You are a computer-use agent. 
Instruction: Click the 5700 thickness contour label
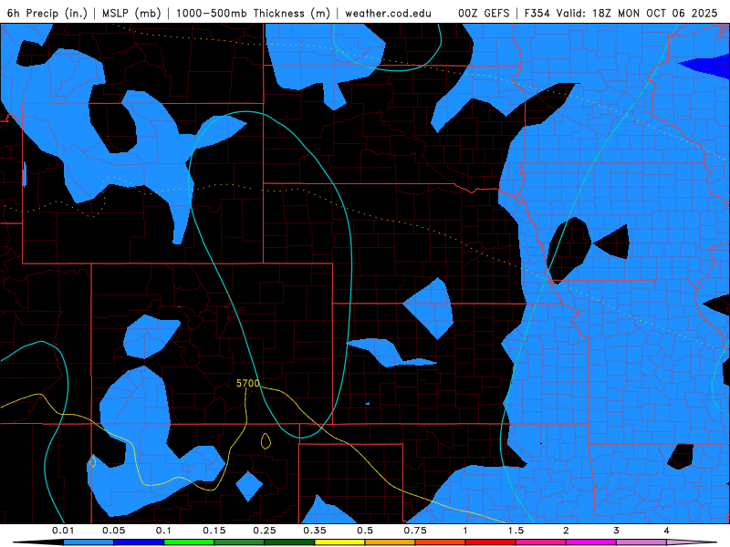pyautogui.click(x=247, y=383)
